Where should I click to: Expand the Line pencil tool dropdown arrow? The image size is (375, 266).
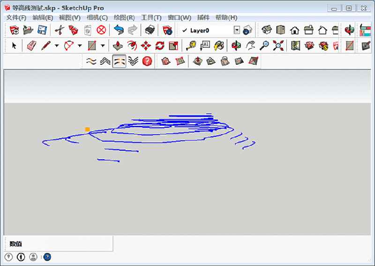point(56,46)
